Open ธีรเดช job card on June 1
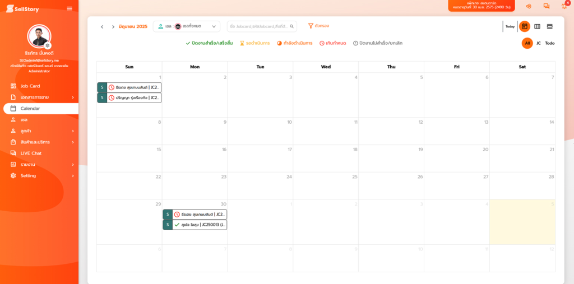Screen dimensions: 574x284 coord(129,87)
